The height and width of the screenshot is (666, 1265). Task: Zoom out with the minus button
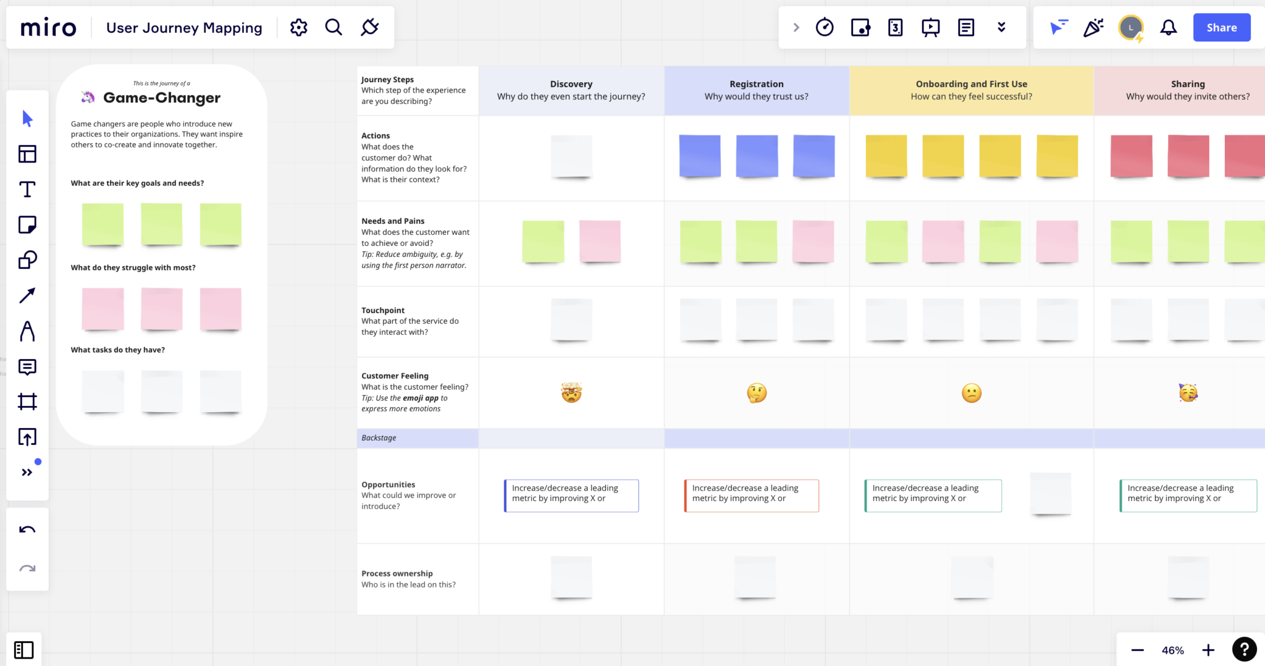pyautogui.click(x=1138, y=650)
